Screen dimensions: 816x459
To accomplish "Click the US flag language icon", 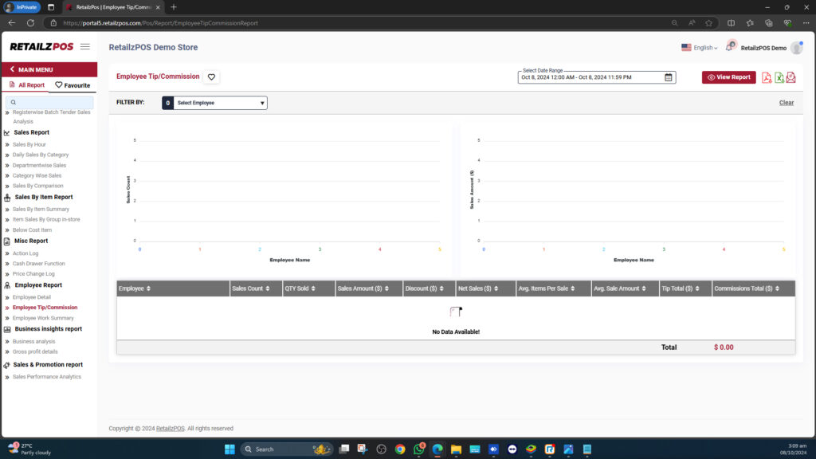I will [x=685, y=47].
